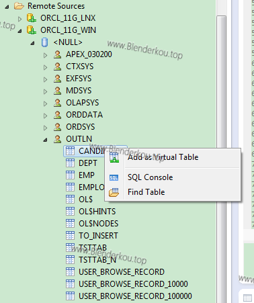Click the DEPT table icon
The height and width of the screenshot is (303, 254).
click(70, 163)
